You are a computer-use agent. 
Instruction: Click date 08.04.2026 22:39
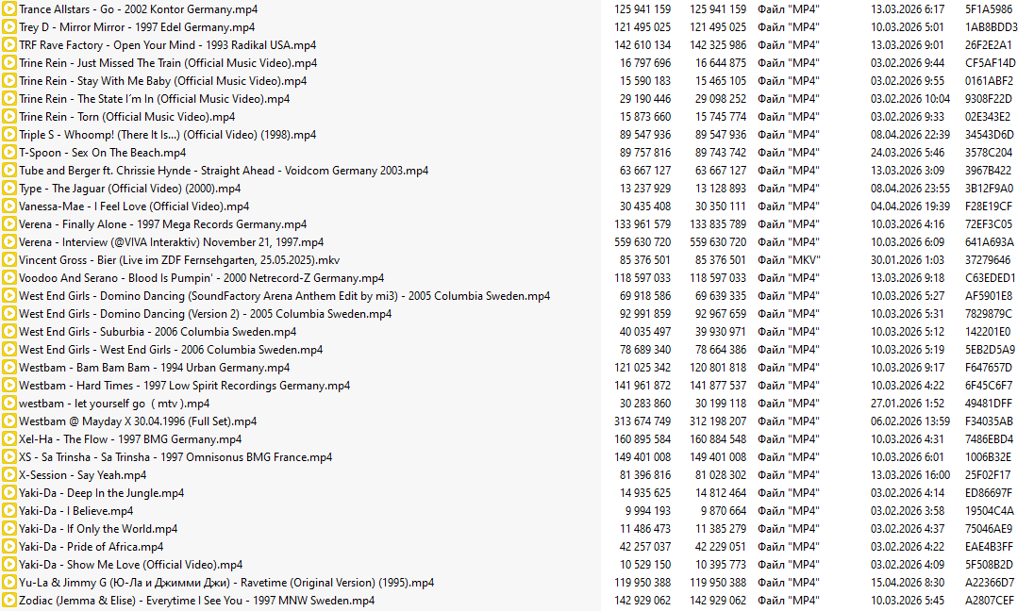point(910,135)
